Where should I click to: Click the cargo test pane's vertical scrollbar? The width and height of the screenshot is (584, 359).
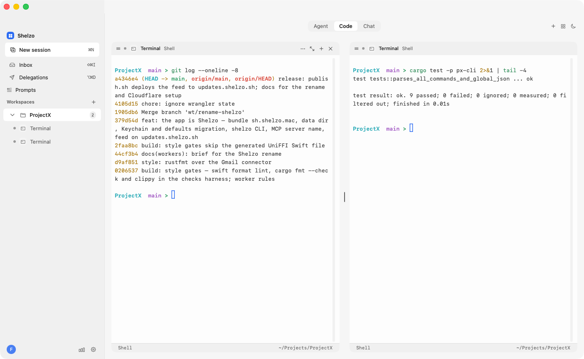[x=572, y=200]
